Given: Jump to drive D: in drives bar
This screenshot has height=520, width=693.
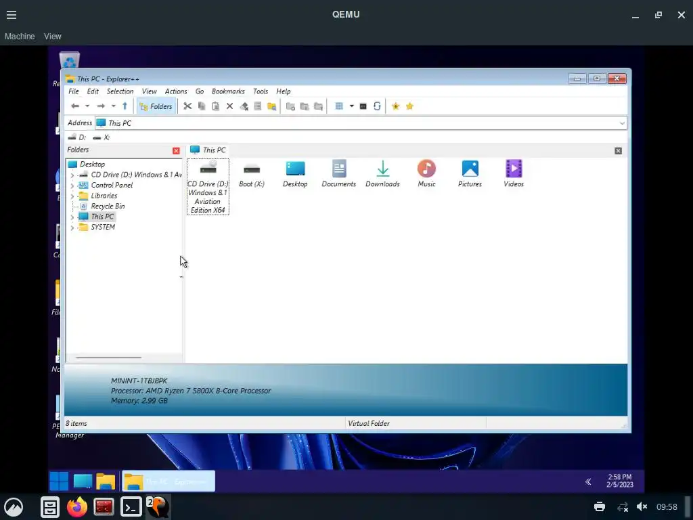Looking at the screenshot, I should (77, 137).
